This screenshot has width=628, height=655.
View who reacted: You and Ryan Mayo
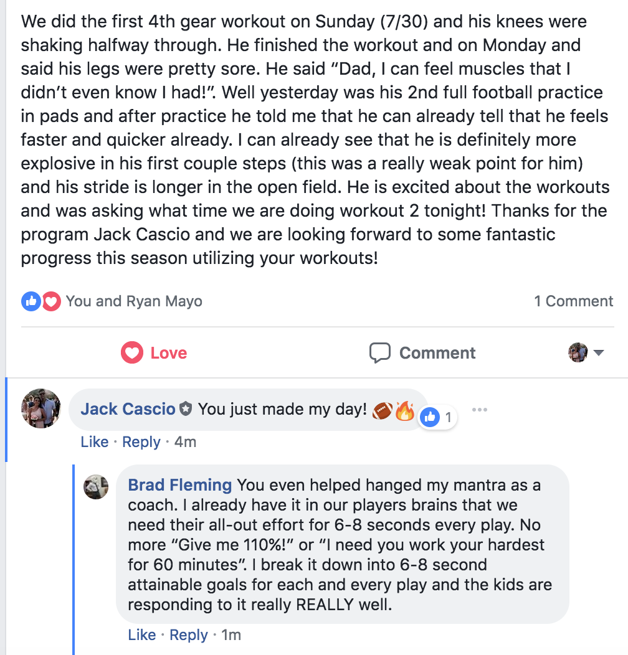coord(134,301)
